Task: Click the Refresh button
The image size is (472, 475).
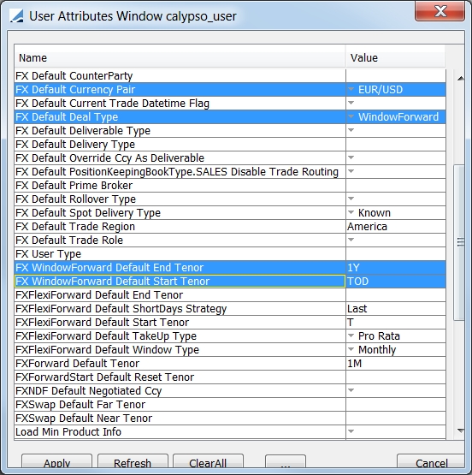Action: [133, 461]
